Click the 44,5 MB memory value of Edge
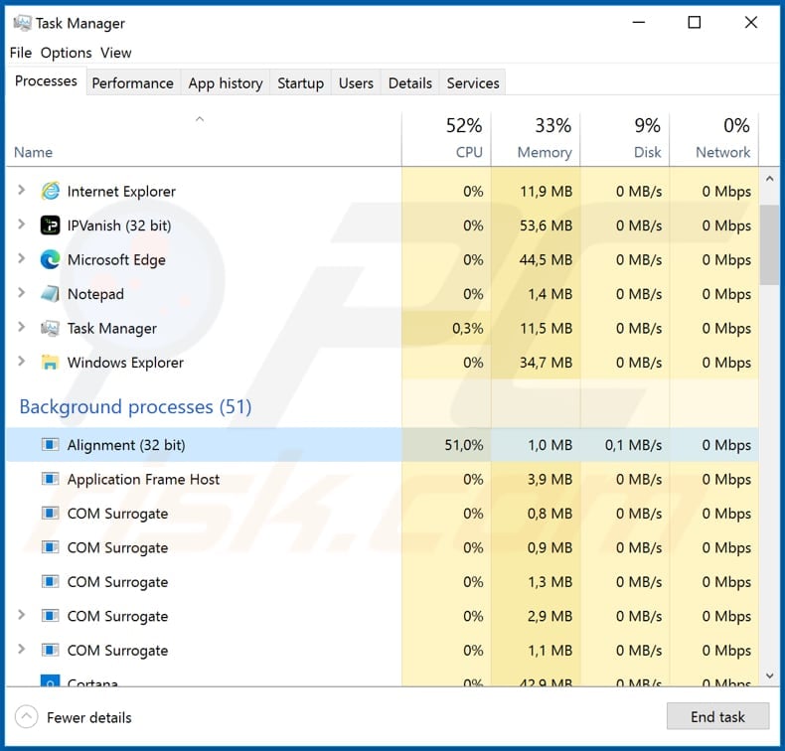The width and height of the screenshot is (785, 751). click(x=546, y=259)
